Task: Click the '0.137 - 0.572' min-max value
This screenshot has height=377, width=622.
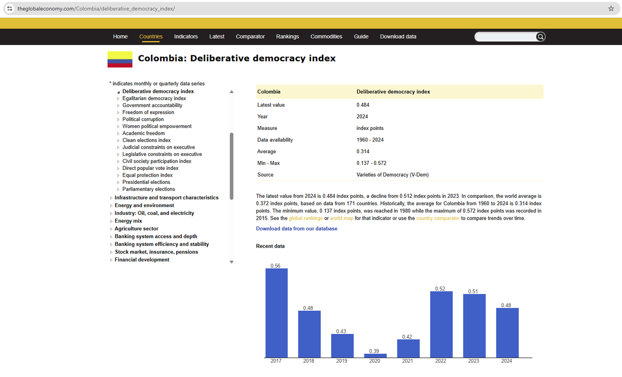Action: click(x=372, y=163)
